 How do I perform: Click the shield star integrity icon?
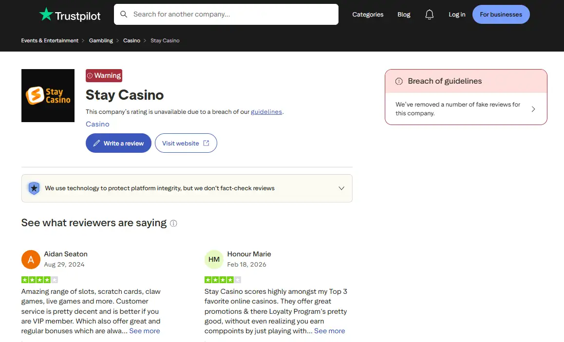[x=34, y=188]
